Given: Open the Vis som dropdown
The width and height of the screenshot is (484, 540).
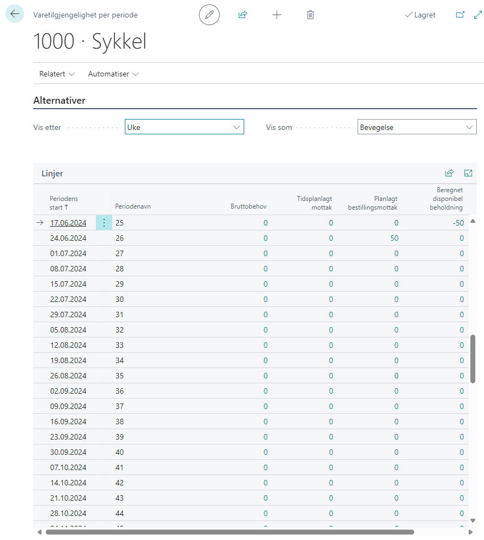Looking at the screenshot, I should point(417,127).
